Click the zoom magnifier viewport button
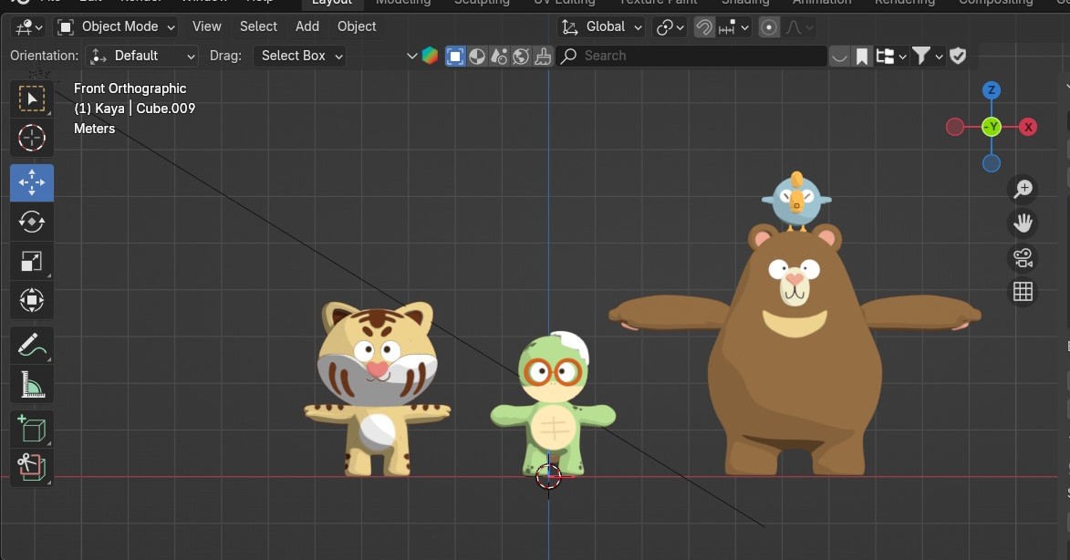 tap(1023, 189)
